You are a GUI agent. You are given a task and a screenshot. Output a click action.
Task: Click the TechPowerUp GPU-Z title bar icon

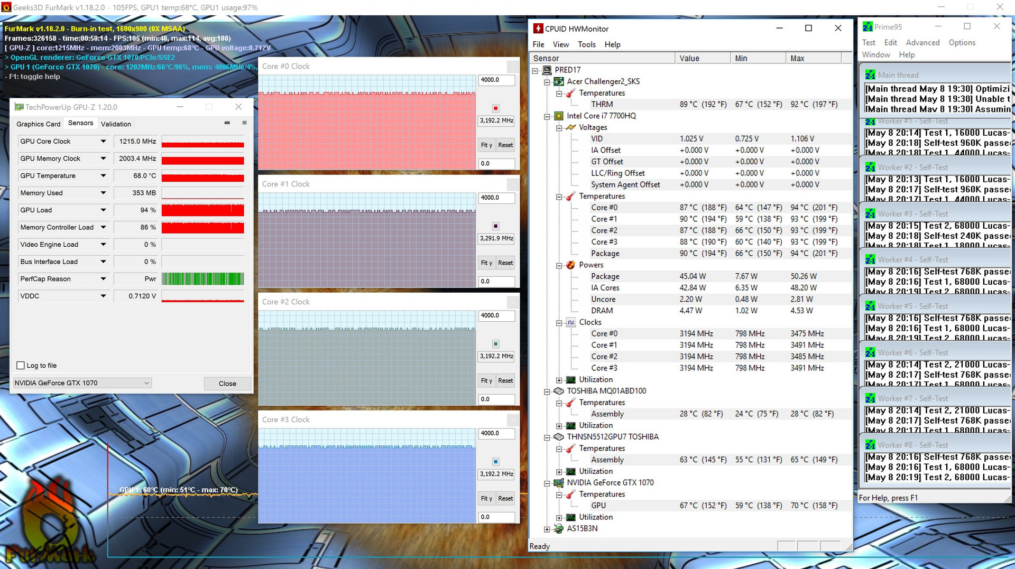[x=19, y=107]
